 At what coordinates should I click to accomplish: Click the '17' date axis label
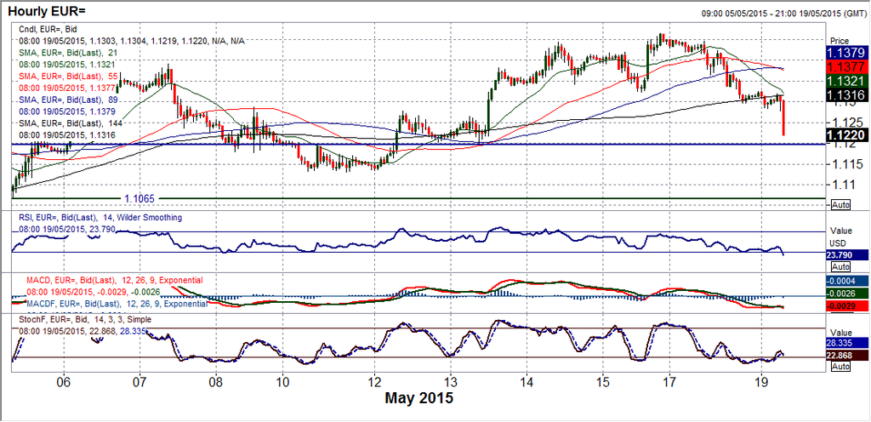pos(670,382)
